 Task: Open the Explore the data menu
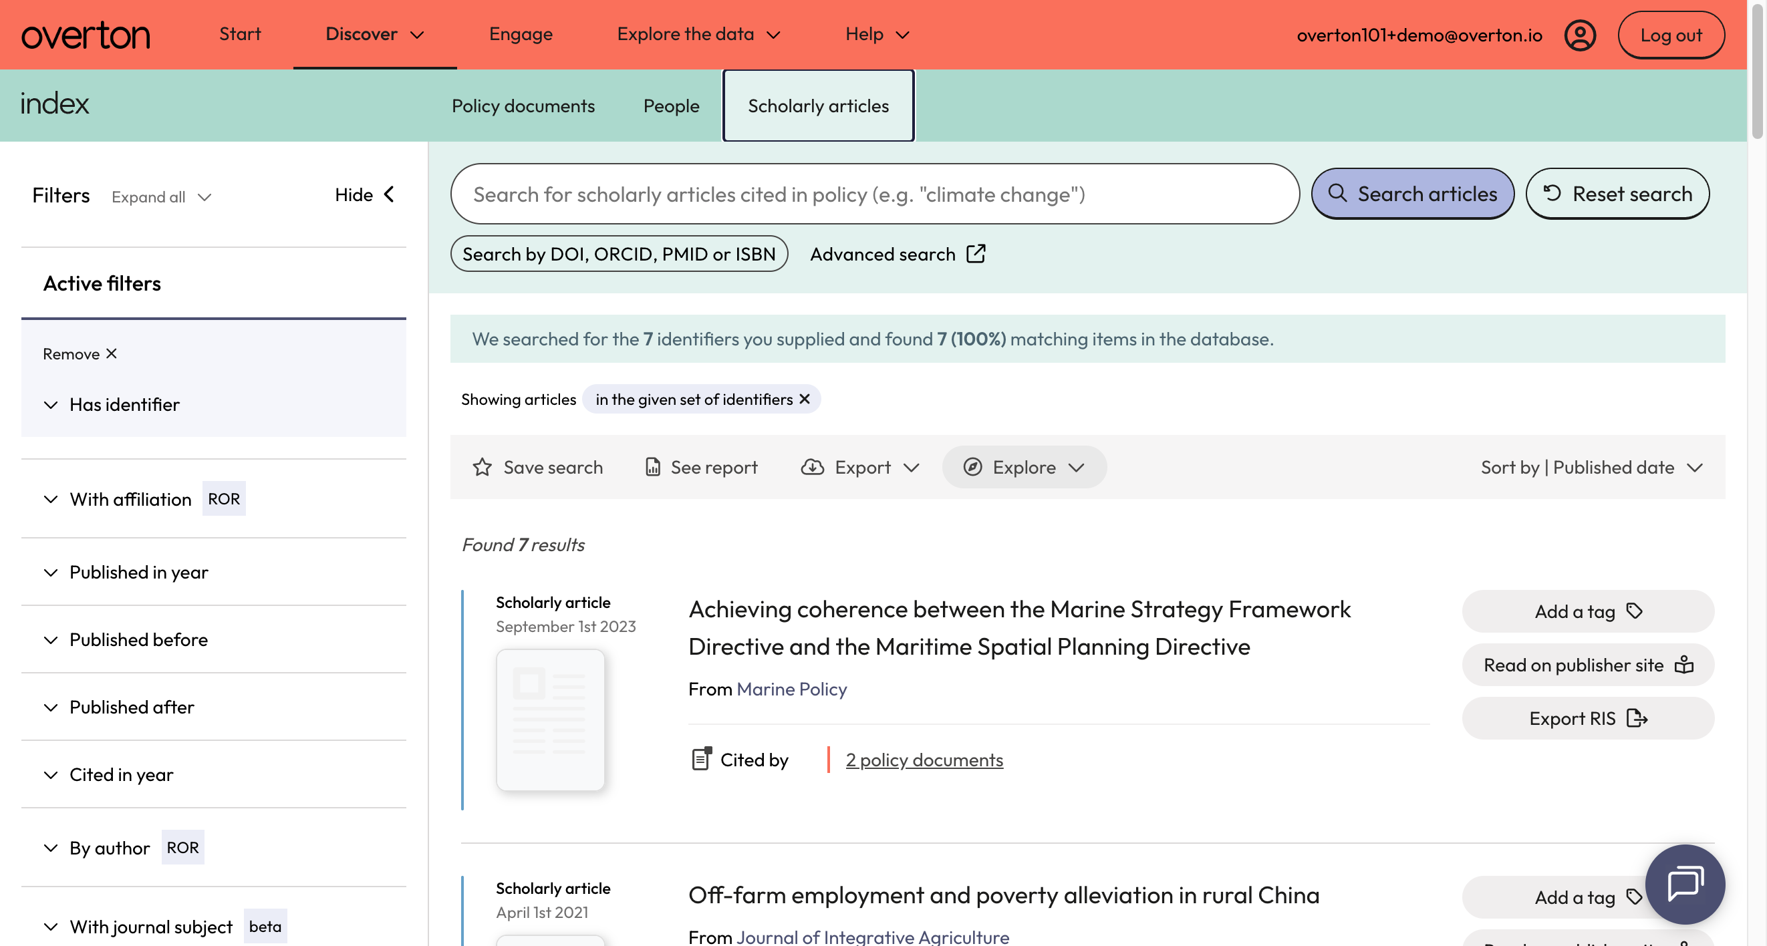coord(698,34)
